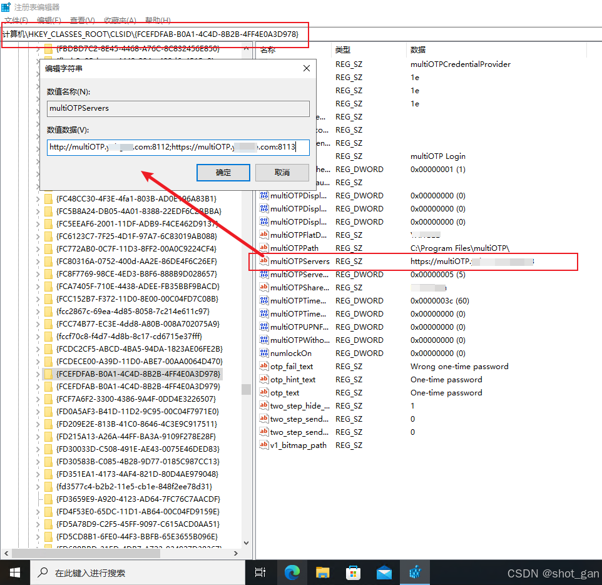Click the otp_fail_text string value icon

pyautogui.click(x=263, y=366)
